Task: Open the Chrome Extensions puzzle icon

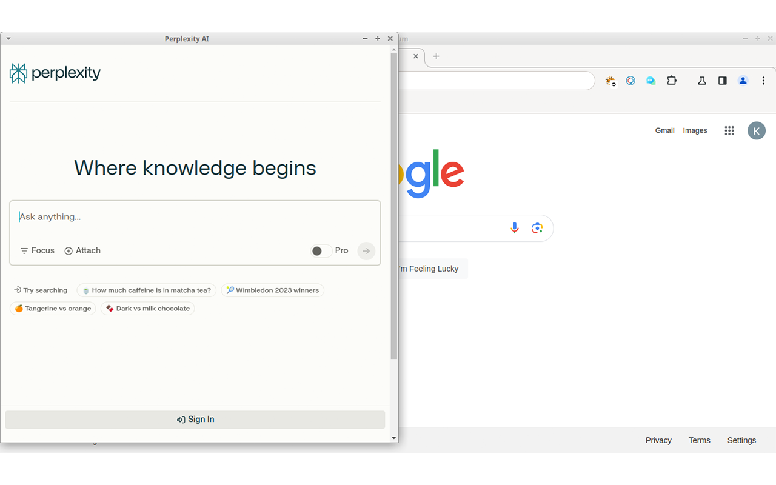Action: (672, 80)
